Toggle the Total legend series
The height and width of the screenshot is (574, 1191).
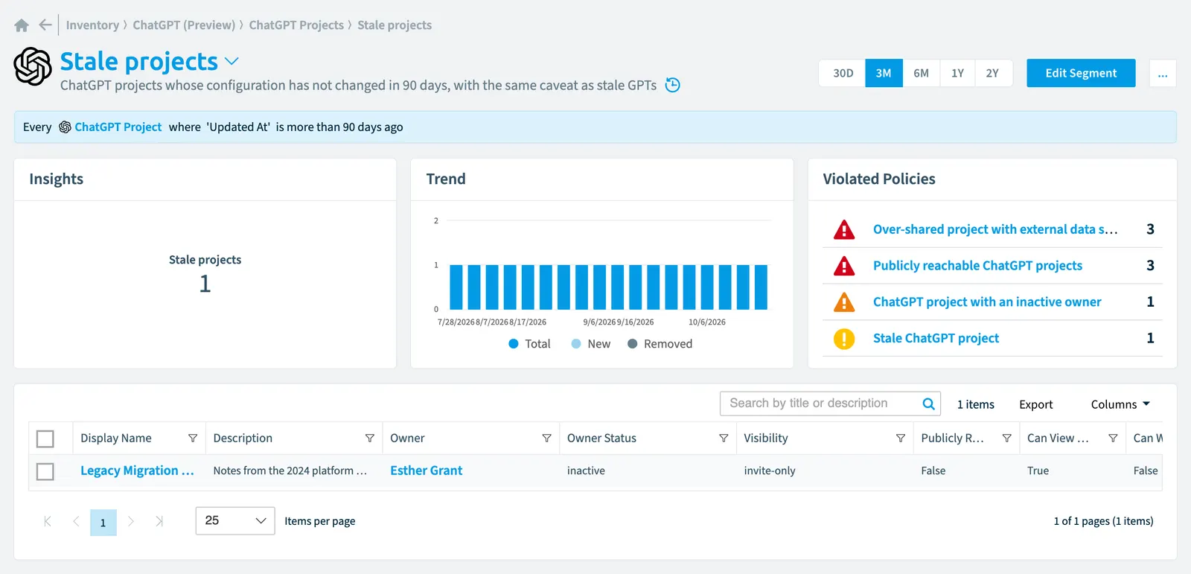pyautogui.click(x=529, y=344)
